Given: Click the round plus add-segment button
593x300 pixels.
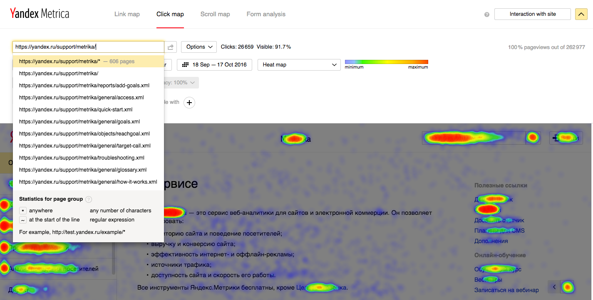Looking at the screenshot, I should 189,102.
